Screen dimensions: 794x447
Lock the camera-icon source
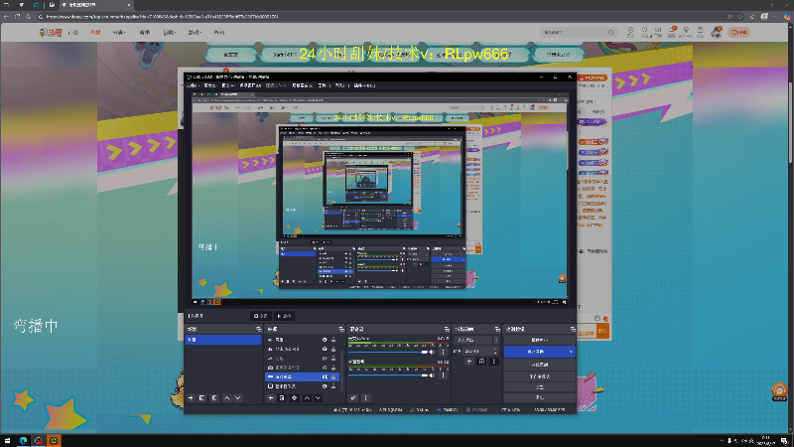(333, 368)
